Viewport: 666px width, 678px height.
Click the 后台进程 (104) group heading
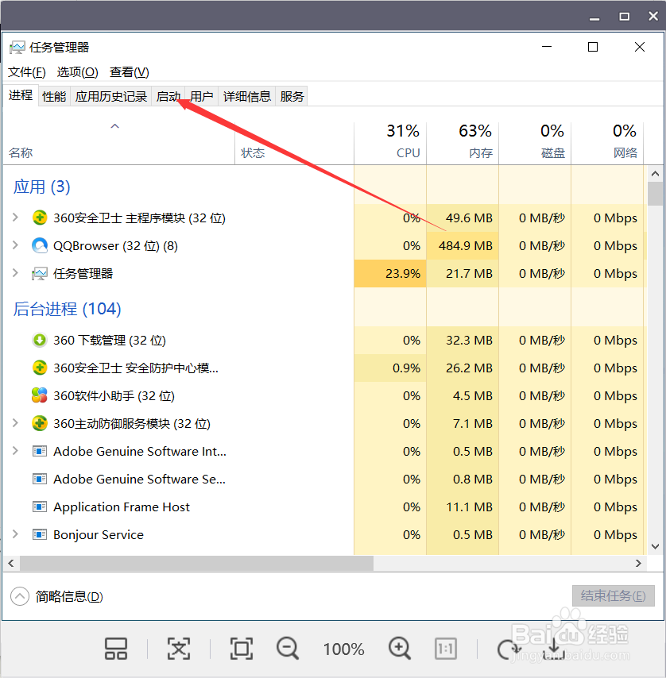pyautogui.click(x=67, y=309)
